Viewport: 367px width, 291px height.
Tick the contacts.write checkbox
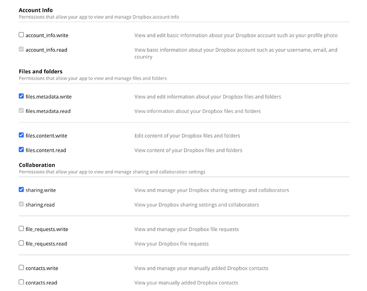(x=22, y=268)
